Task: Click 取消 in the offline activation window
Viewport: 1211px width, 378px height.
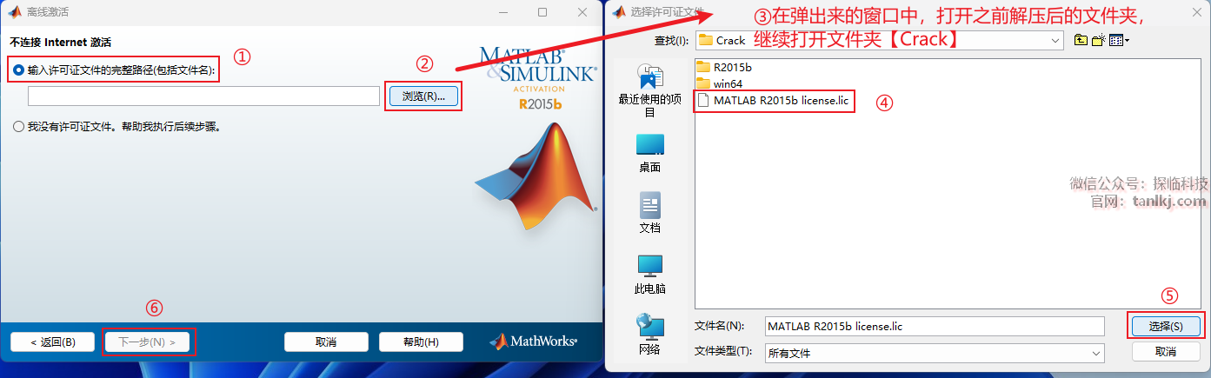Action: [326, 342]
